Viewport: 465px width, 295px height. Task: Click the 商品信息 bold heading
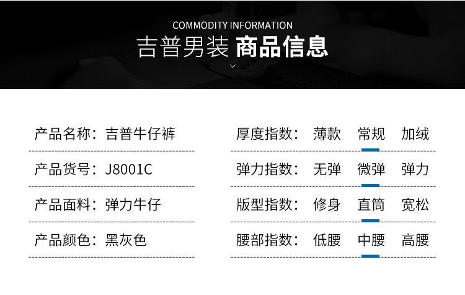(282, 47)
